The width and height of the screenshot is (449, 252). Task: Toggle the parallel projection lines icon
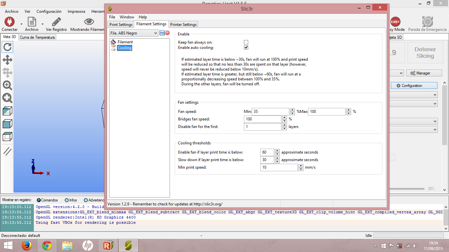[x=7, y=151]
